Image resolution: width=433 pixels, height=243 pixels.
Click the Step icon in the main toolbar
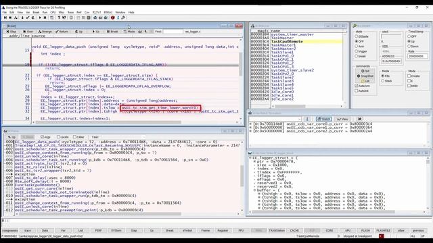pos(5,18)
